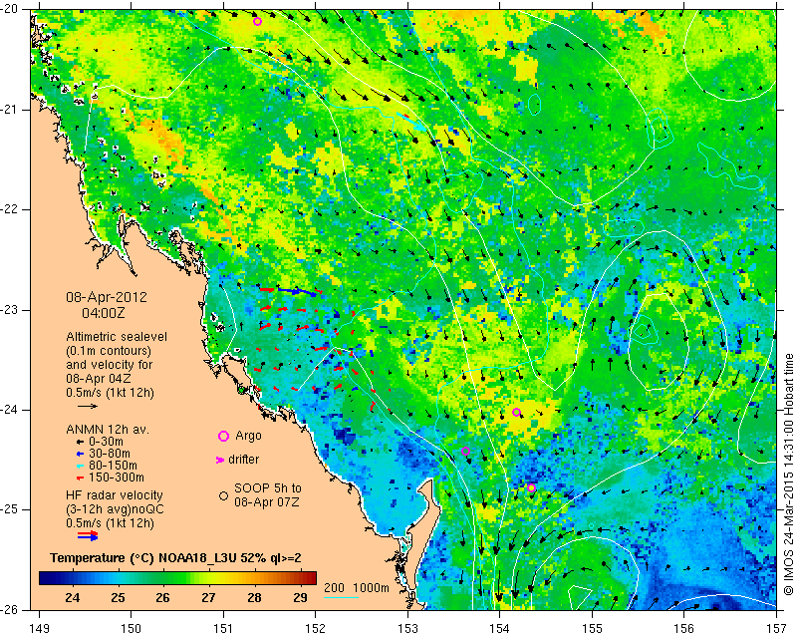Click the vertical IMOS copyright timestamp text
This screenshot has width=797, height=638.
[x=788, y=475]
